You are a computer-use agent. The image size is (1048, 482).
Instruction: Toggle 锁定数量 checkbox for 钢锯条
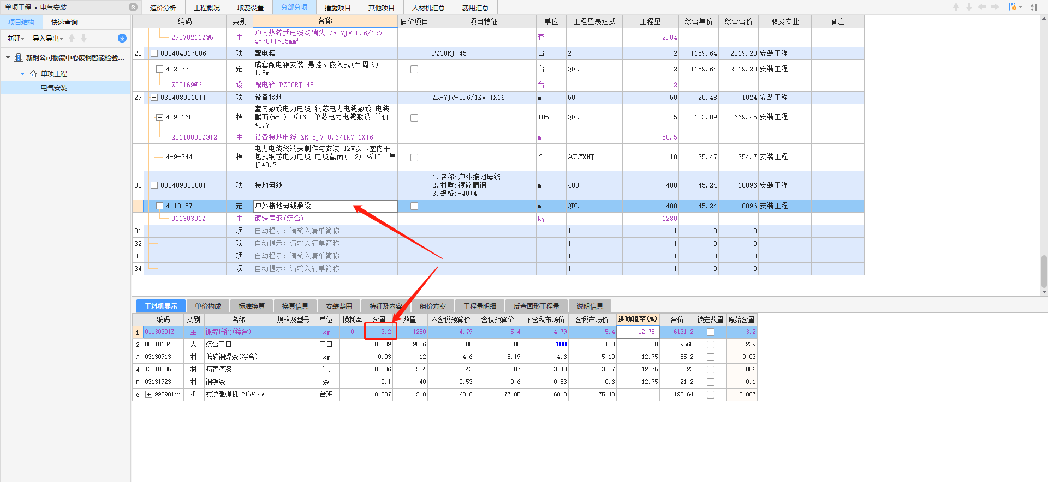coord(711,382)
